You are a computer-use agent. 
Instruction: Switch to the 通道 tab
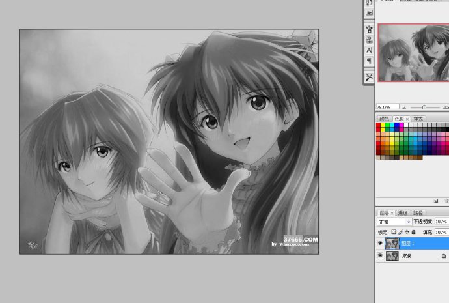pyautogui.click(x=403, y=213)
